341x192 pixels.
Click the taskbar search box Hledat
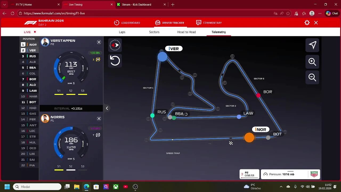click(37, 187)
